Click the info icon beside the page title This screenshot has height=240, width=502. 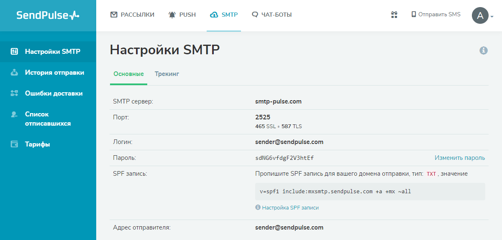point(484,51)
